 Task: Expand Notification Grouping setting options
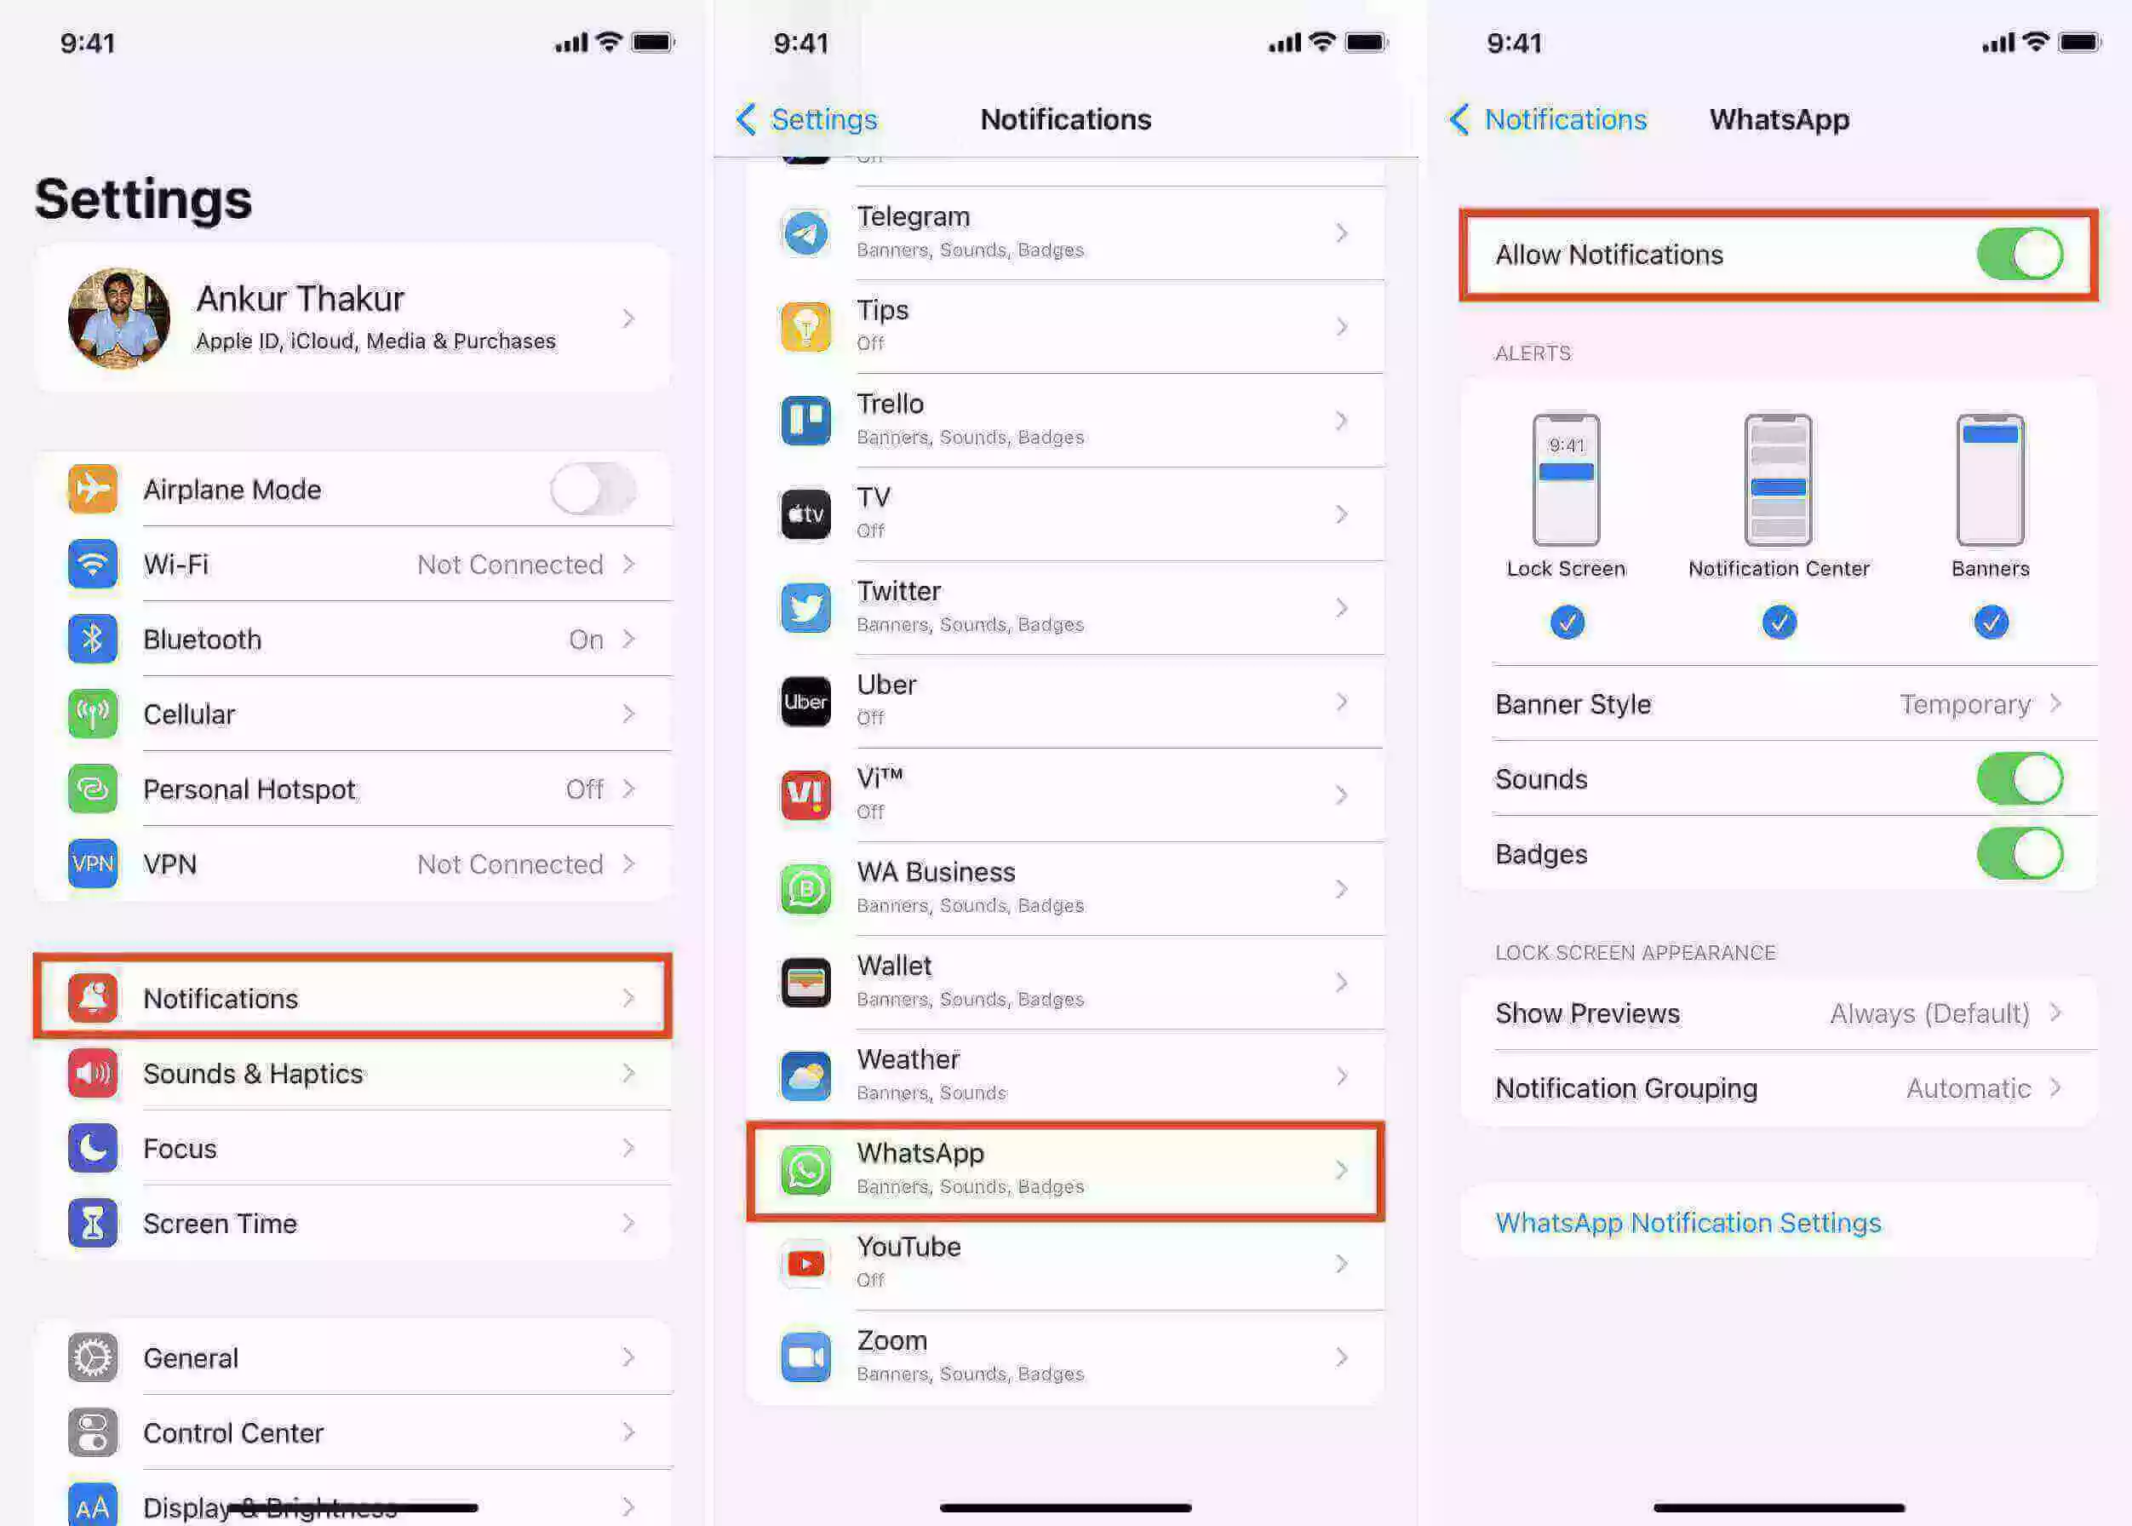[1779, 1087]
